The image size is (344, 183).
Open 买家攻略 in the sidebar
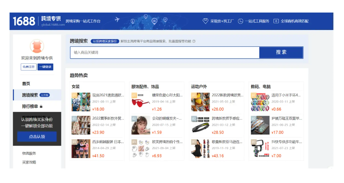click(29, 162)
